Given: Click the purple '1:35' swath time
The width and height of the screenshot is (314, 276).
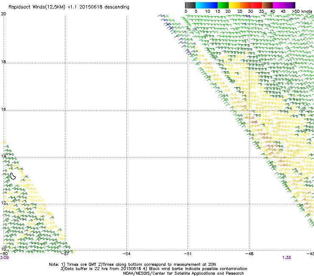Looking at the screenshot, I should coord(286,258).
